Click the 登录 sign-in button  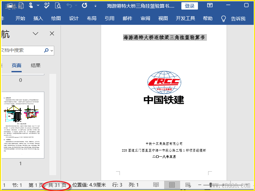click(190, 6)
